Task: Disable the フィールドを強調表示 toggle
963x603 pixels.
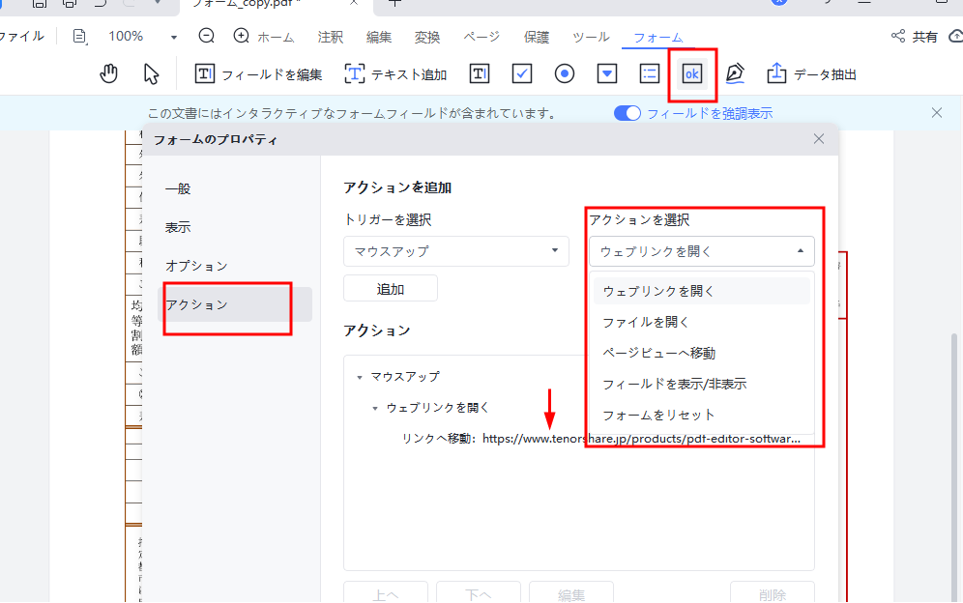Action: 627,112
